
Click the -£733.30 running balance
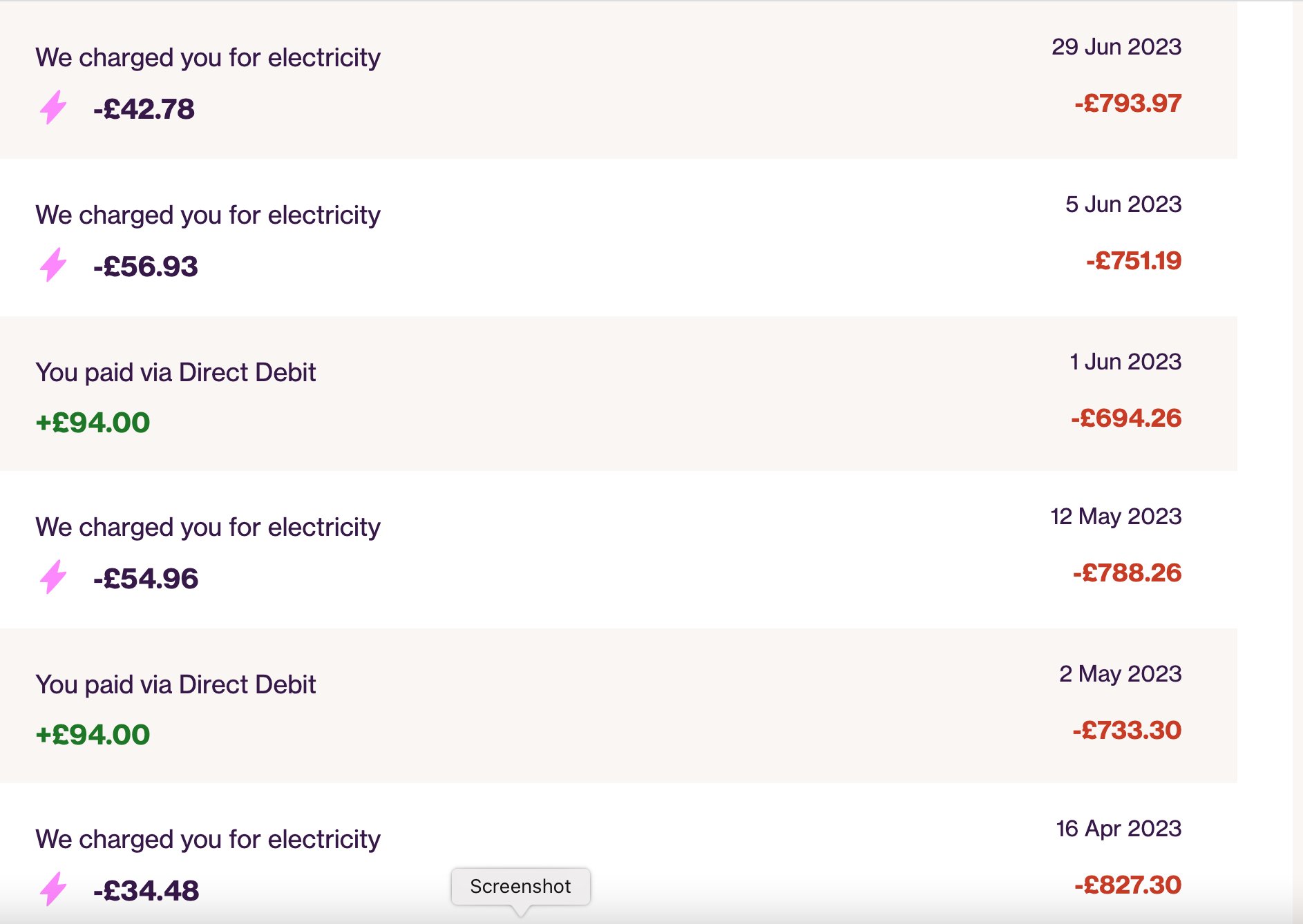pyautogui.click(x=1127, y=731)
